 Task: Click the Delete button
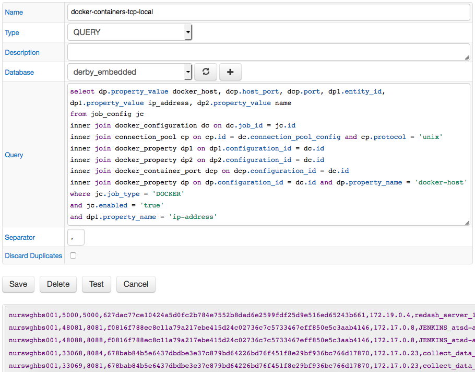click(x=58, y=284)
